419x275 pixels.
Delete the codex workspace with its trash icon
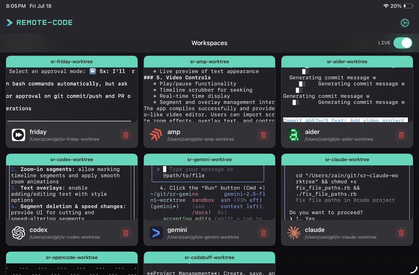tap(126, 233)
